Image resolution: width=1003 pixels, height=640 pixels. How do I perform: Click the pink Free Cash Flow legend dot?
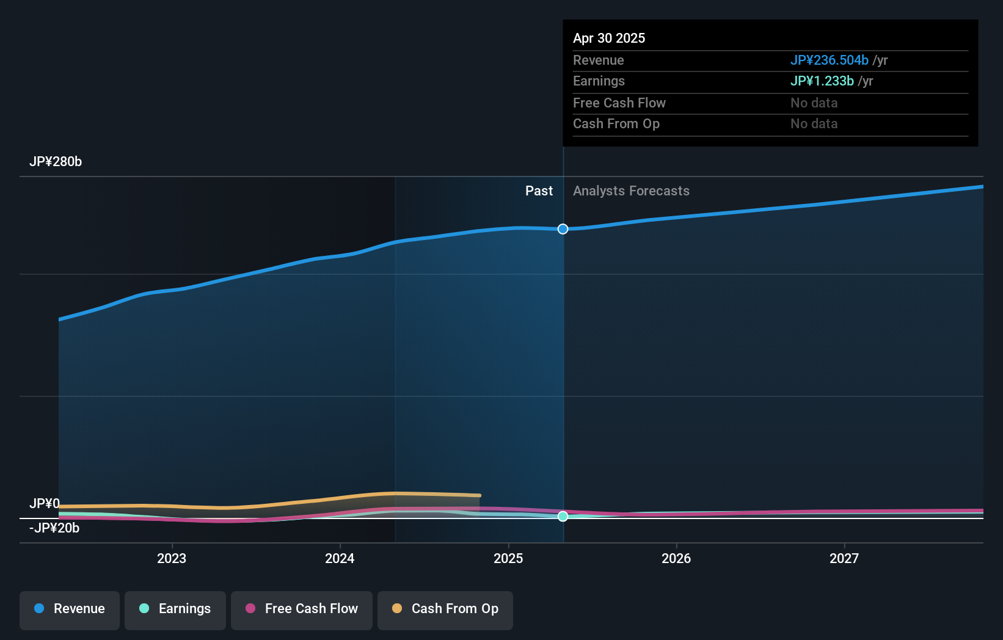point(250,609)
